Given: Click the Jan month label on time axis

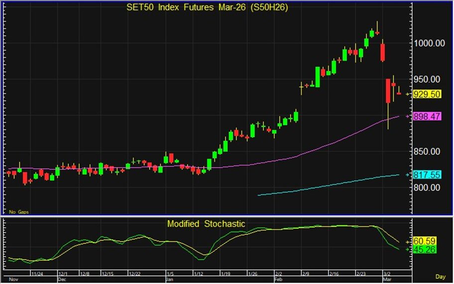Looking at the screenshot, I should point(170,280).
